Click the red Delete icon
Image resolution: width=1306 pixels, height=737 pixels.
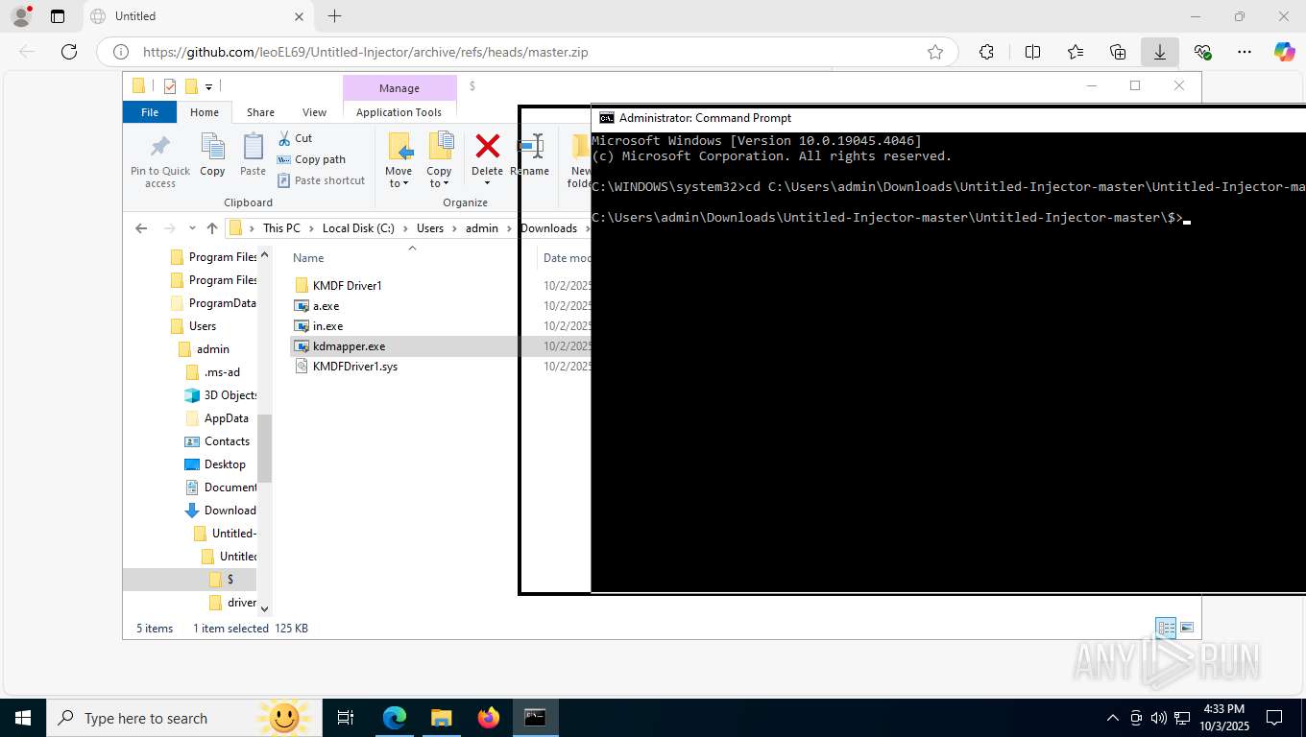click(488, 146)
